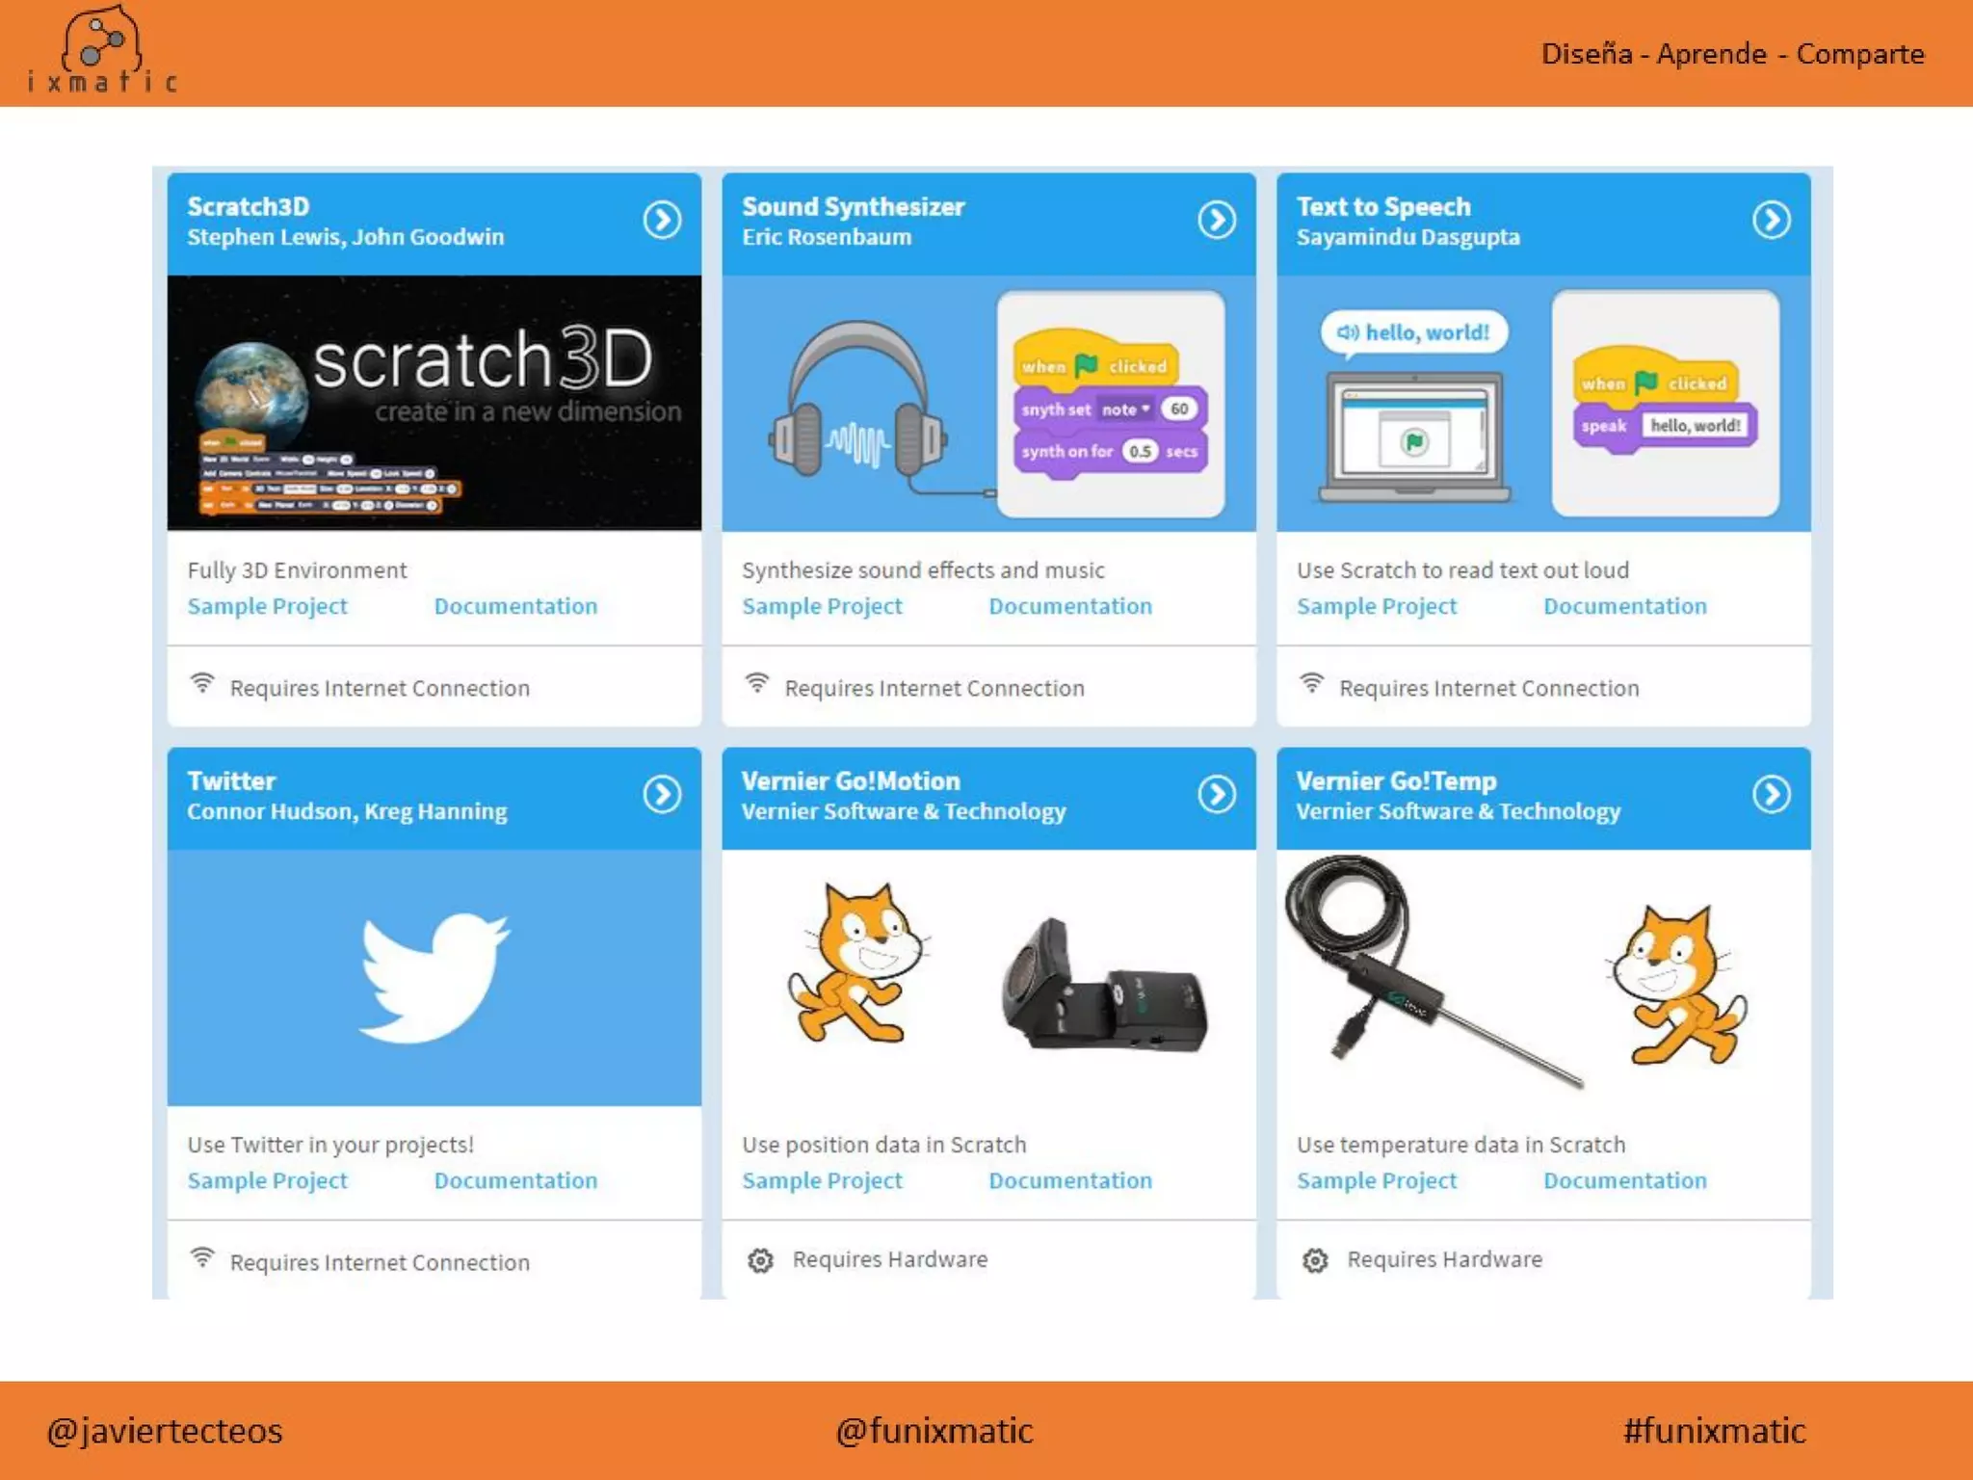The height and width of the screenshot is (1480, 1973).
Task: Open Vernier Go!Temp Documentation link
Action: (1624, 1180)
